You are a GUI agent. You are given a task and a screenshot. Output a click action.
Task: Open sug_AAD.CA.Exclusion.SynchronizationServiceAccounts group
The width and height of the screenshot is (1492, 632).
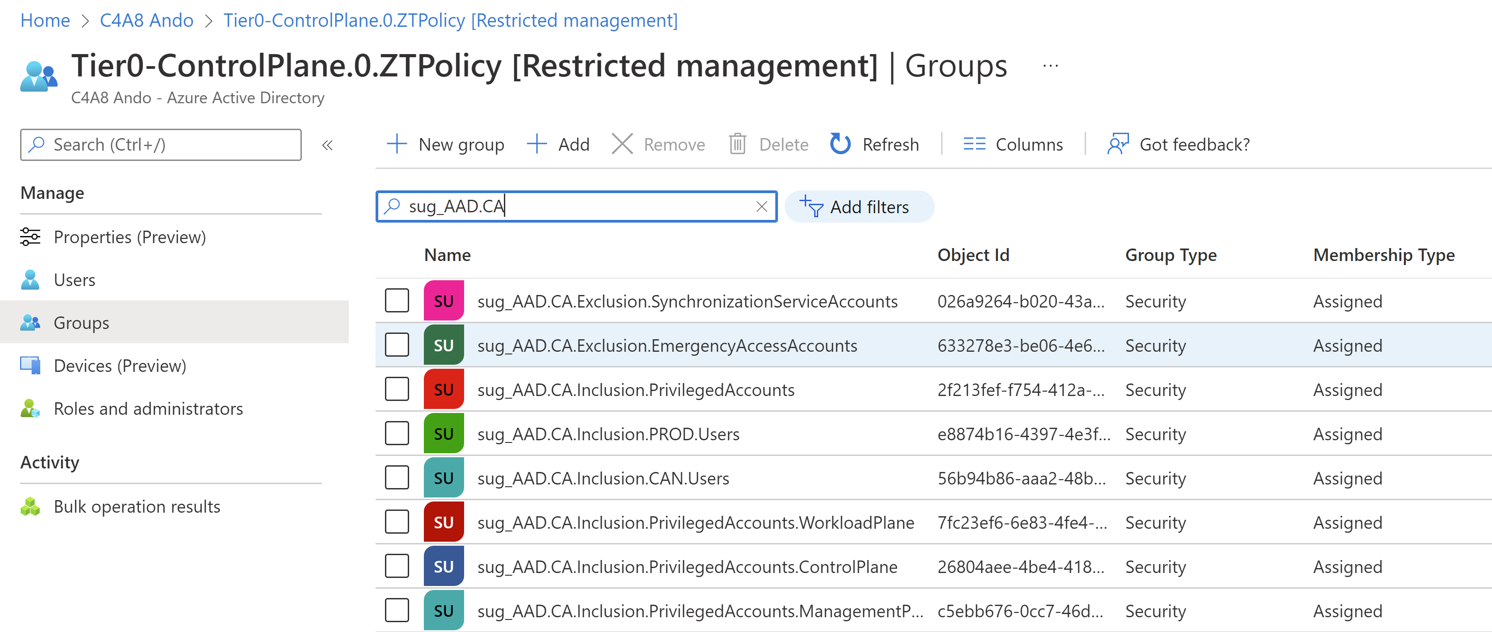(x=688, y=301)
